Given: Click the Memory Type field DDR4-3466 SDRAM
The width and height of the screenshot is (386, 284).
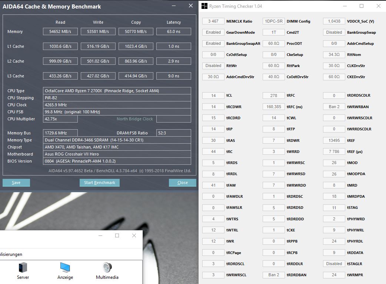Looking at the screenshot, I should (x=117, y=140).
